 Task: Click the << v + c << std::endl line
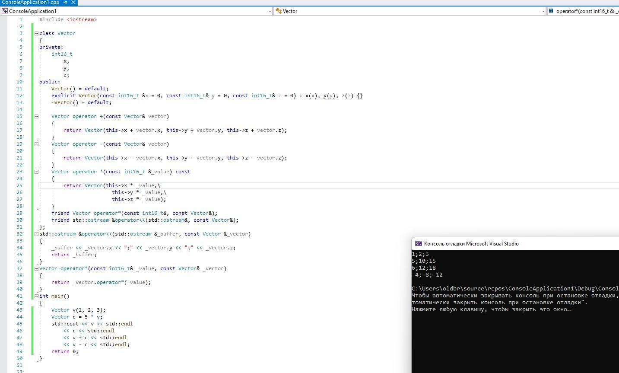[x=95, y=338]
